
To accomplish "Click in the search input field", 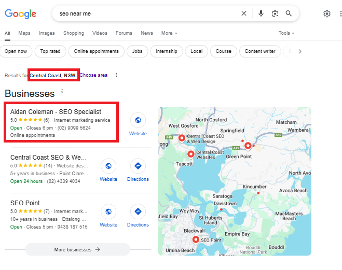I will point(148,13).
